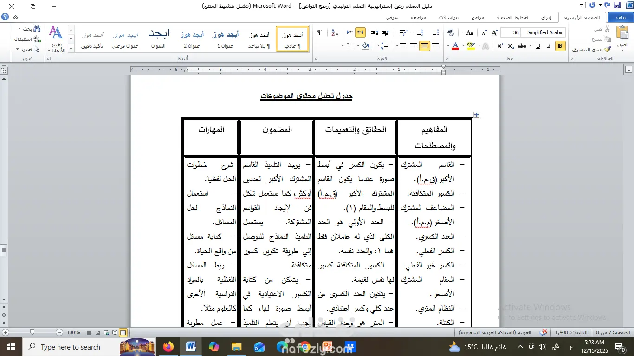634x356 pixels.
Task: Toggle Show/Hide paragraph marks
Action: pos(319,32)
